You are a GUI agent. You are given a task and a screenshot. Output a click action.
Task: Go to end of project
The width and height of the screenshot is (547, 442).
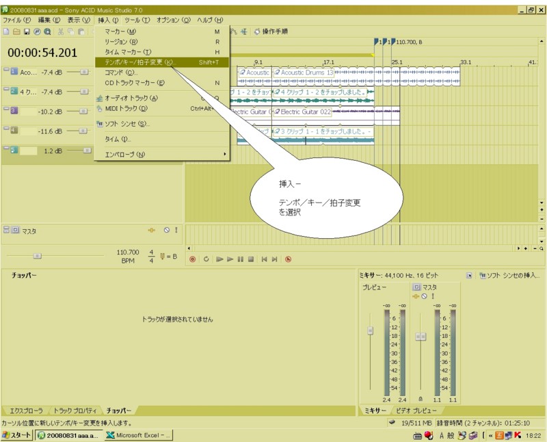coord(275,259)
